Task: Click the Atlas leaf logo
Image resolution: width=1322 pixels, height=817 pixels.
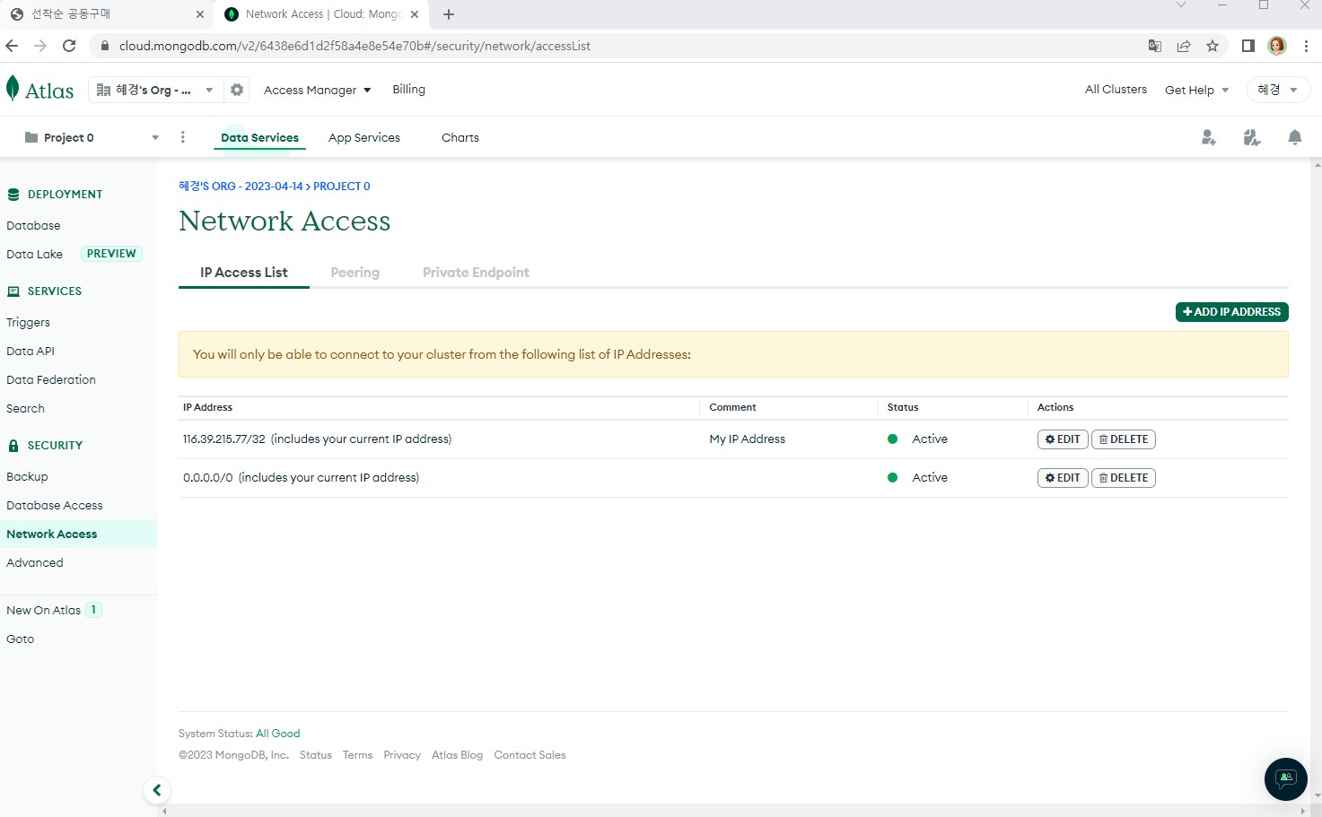Action: pos(13,88)
